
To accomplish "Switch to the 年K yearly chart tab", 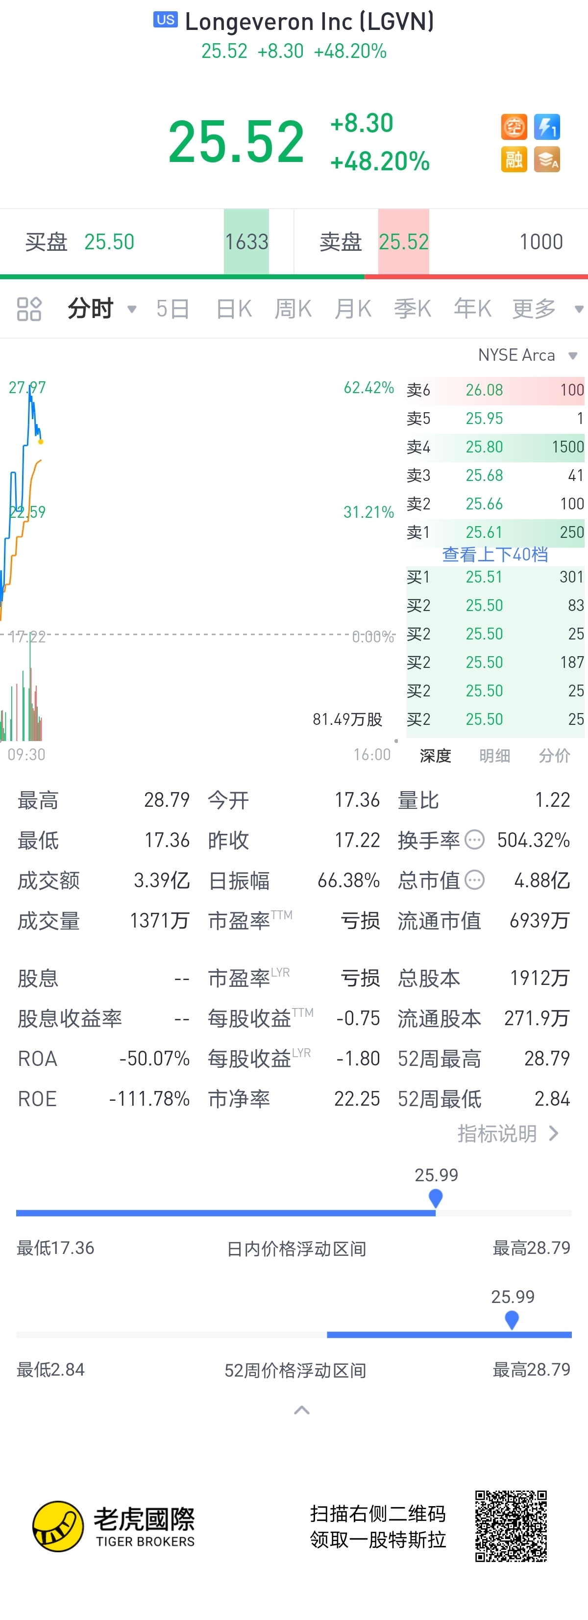I will [x=472, y=309].
